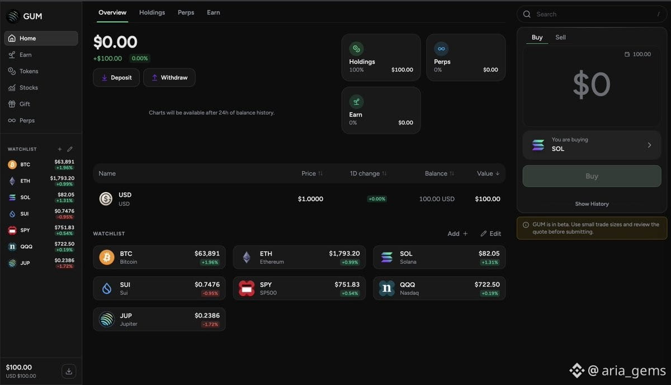Select SOL in the sidebar watchlist

(x=41, y=197)
